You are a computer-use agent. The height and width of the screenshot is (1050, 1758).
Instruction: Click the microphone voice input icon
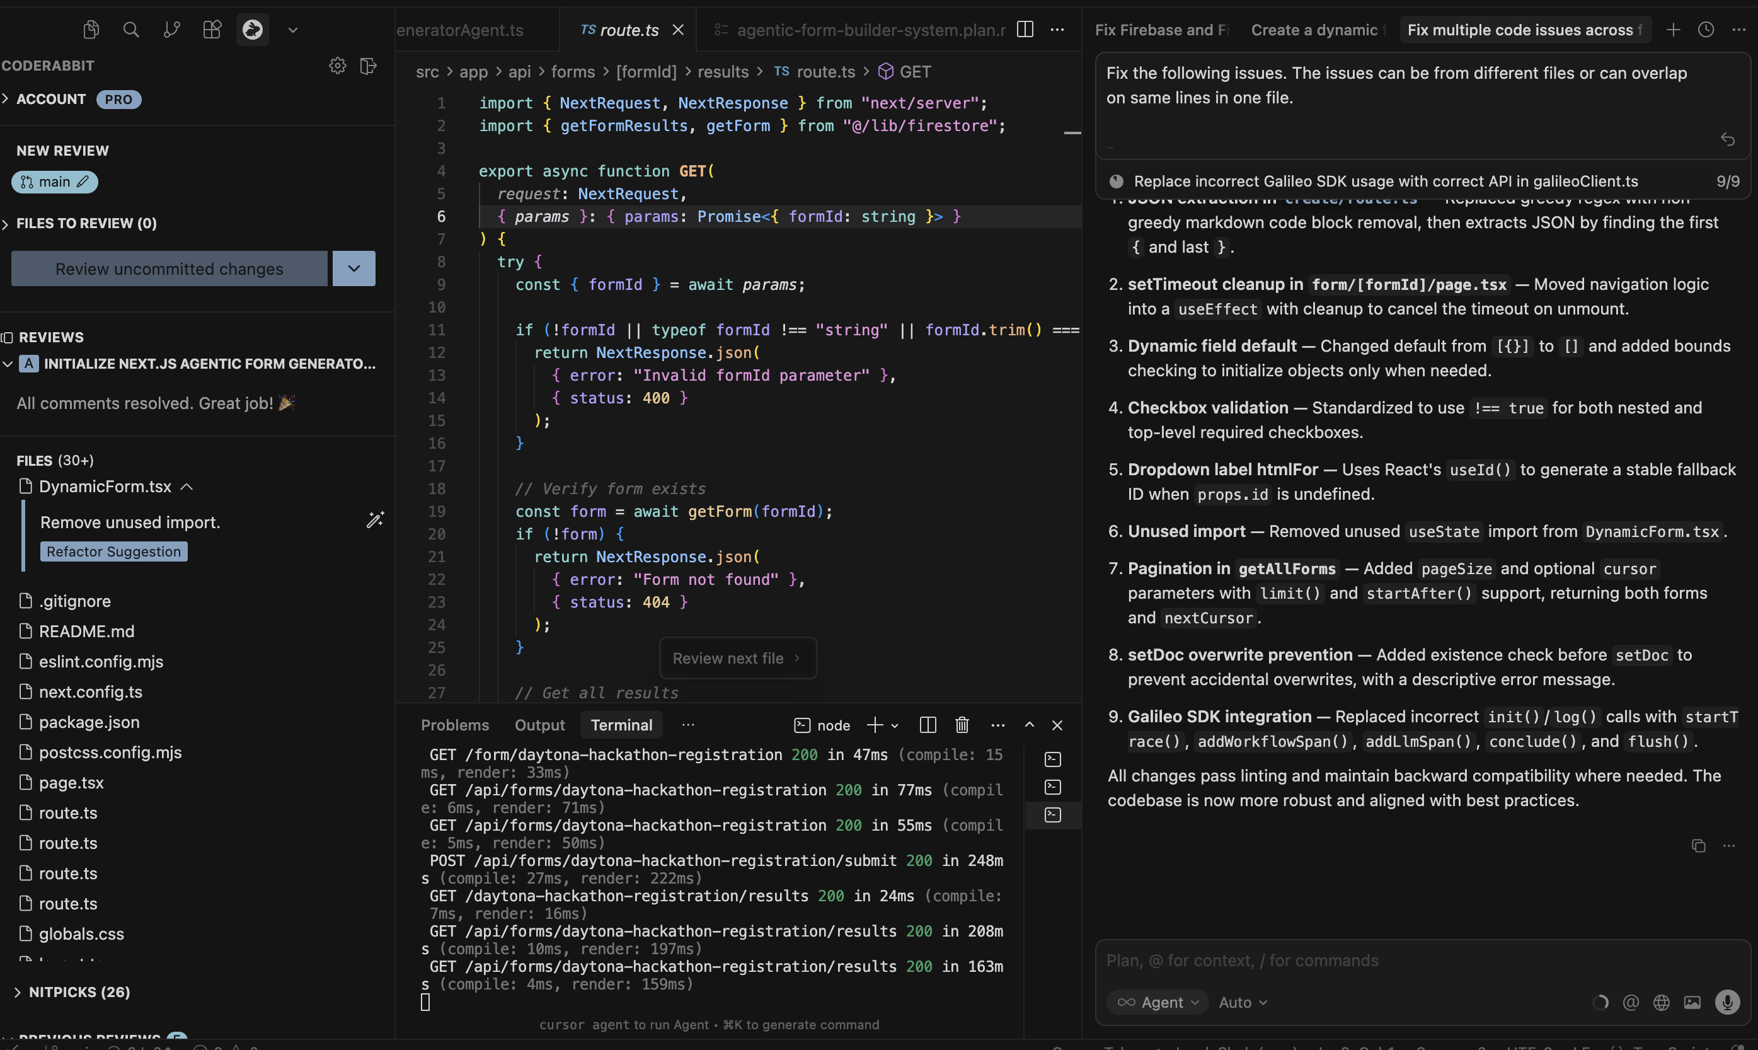1727,1002
